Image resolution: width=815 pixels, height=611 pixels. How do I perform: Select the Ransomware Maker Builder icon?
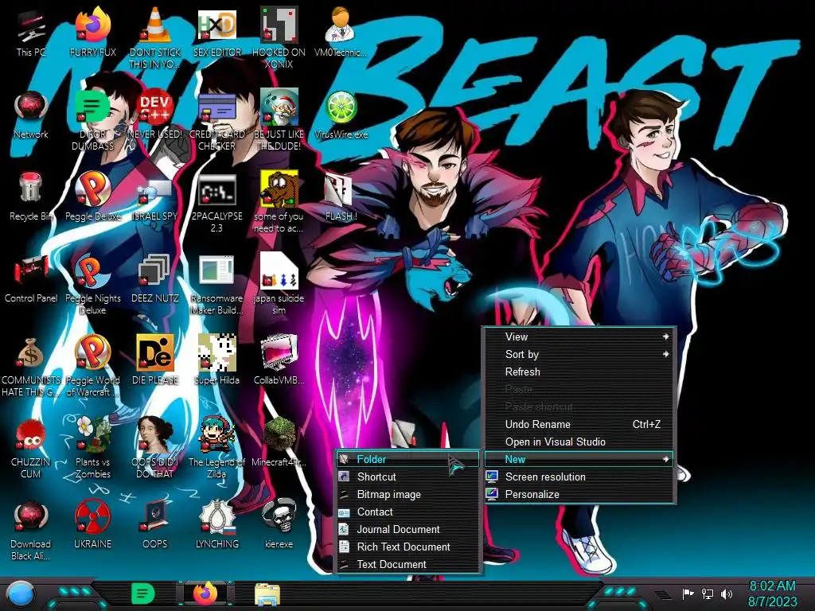217,285
